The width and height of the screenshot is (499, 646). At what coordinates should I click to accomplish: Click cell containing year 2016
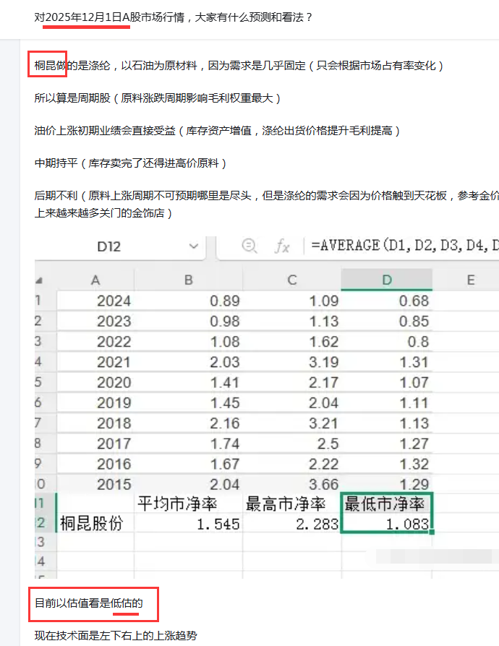pos(95,464)
